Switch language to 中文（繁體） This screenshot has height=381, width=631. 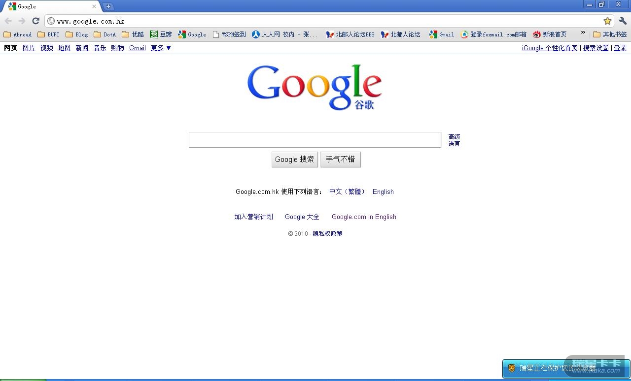(347, 191)
